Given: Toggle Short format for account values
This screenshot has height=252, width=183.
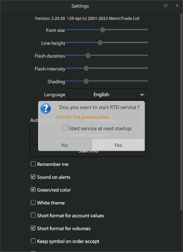Looking at the screenshot, I should coord(33,215).
